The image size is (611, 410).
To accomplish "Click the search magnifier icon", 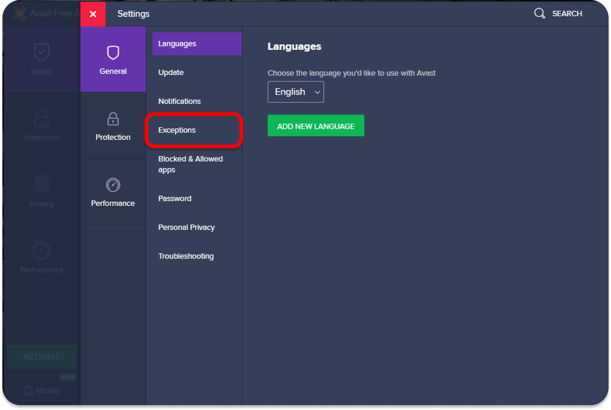I will [539, 14].
